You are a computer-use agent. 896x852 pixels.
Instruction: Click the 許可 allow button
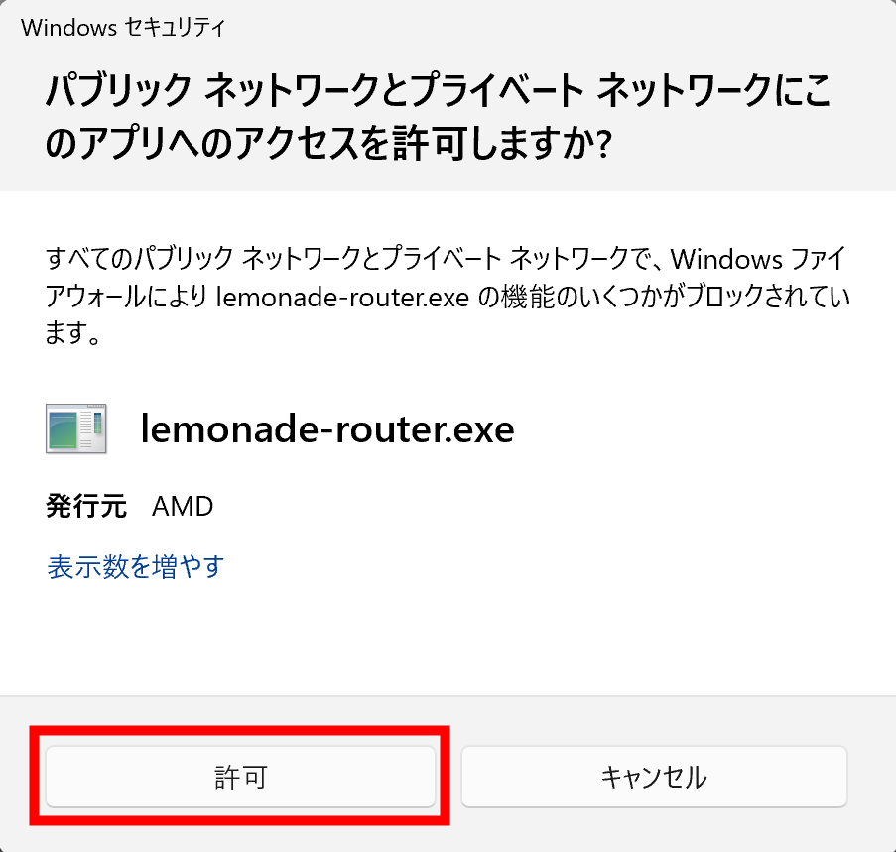click(x=240, y=777)
